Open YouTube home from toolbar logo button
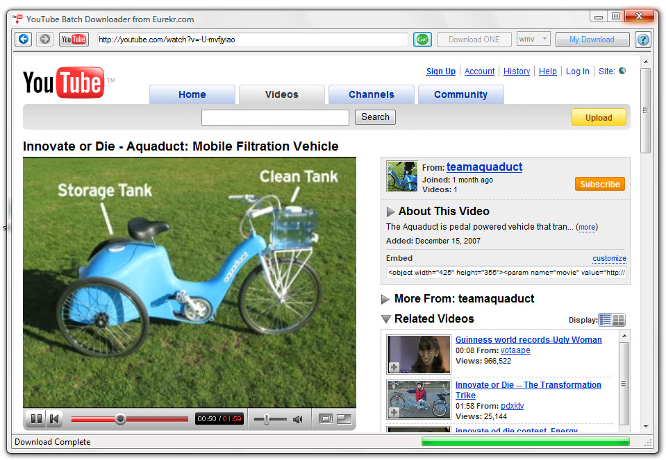The height and width of the screenshot is (460, 666). pos(74,40)
